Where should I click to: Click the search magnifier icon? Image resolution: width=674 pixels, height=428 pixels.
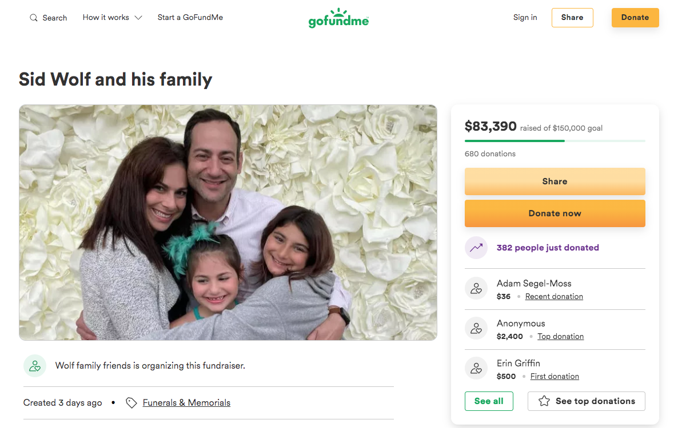34,18
